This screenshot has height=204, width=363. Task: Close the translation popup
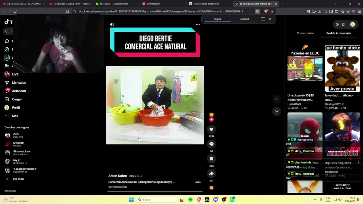(x=270, y=19)
